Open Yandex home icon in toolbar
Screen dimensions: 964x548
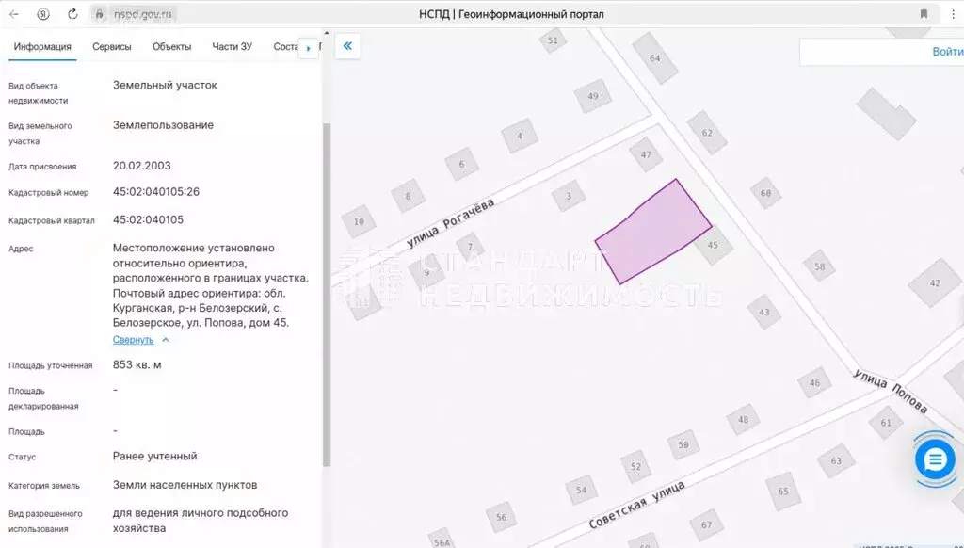click(43, 13)
